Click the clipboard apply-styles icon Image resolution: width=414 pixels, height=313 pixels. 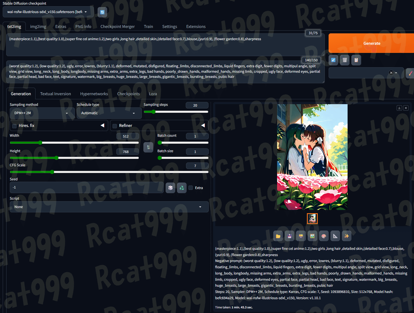(x=356, y=60)
